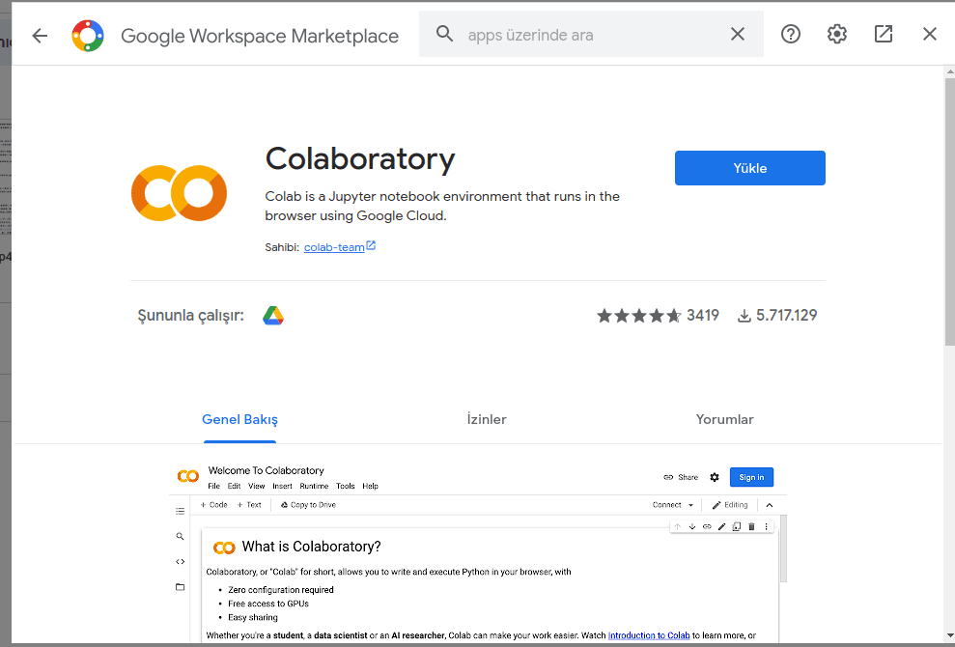Click the + Code button
955x647 pixels.
[213, 505]
